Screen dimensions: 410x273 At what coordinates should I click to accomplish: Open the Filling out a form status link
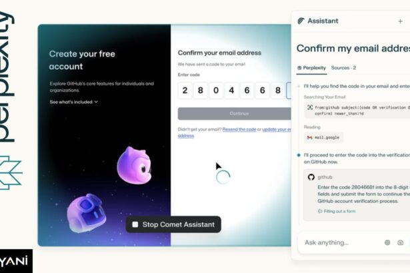pyautogui.click(x=337, y=211)
